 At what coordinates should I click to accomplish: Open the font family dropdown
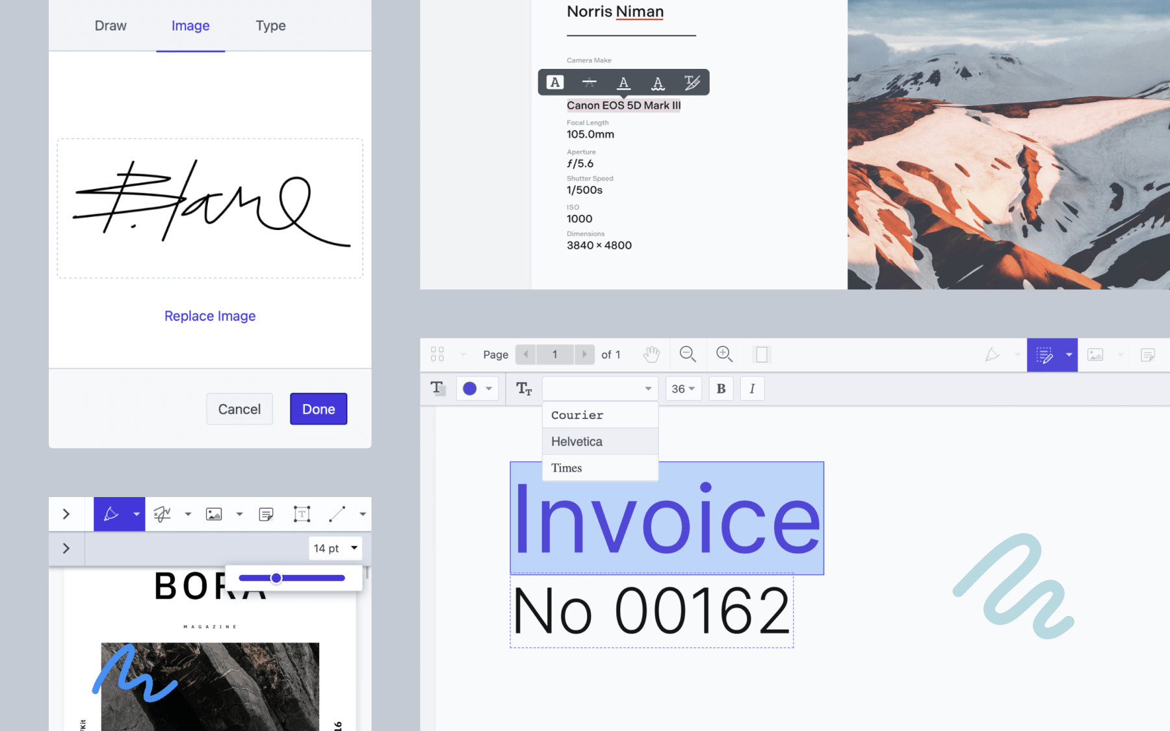(x=600, y=389)
